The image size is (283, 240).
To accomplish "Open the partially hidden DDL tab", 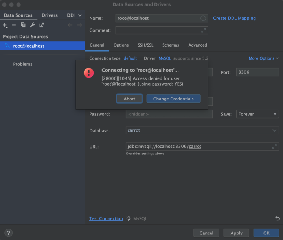I will click(71, 15).
